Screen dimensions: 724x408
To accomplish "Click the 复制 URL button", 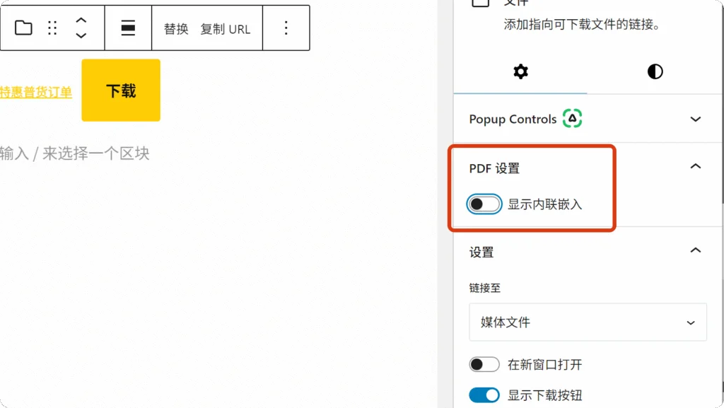I will coord(226,29).
